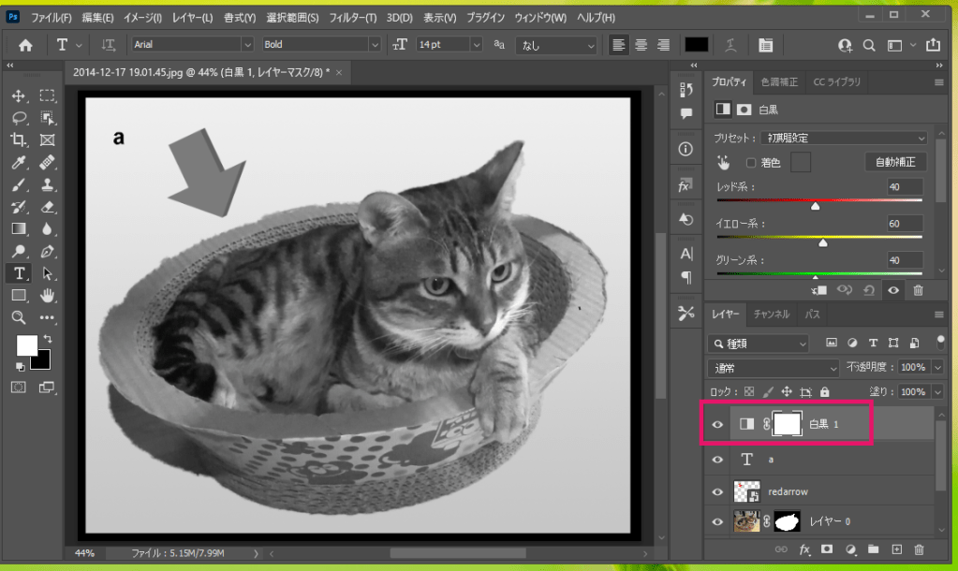Toggle visibility of text layer a
The image size is (958, 571).
point(718,460)
